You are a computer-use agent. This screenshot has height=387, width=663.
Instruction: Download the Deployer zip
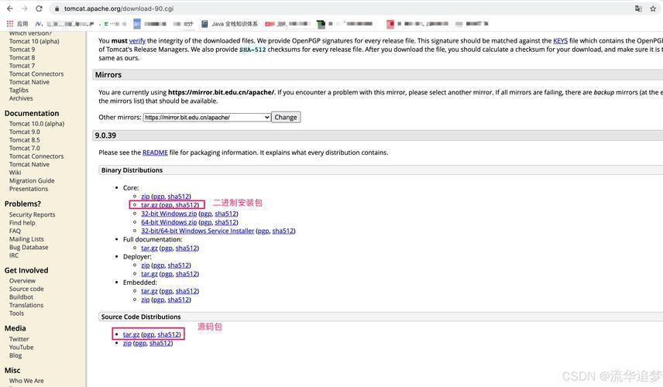point(145,265)
